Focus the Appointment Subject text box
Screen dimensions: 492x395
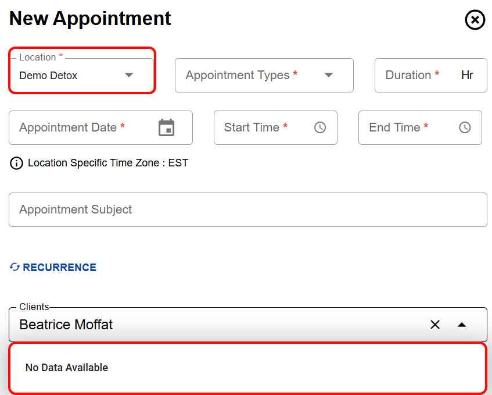click(247, 209)
